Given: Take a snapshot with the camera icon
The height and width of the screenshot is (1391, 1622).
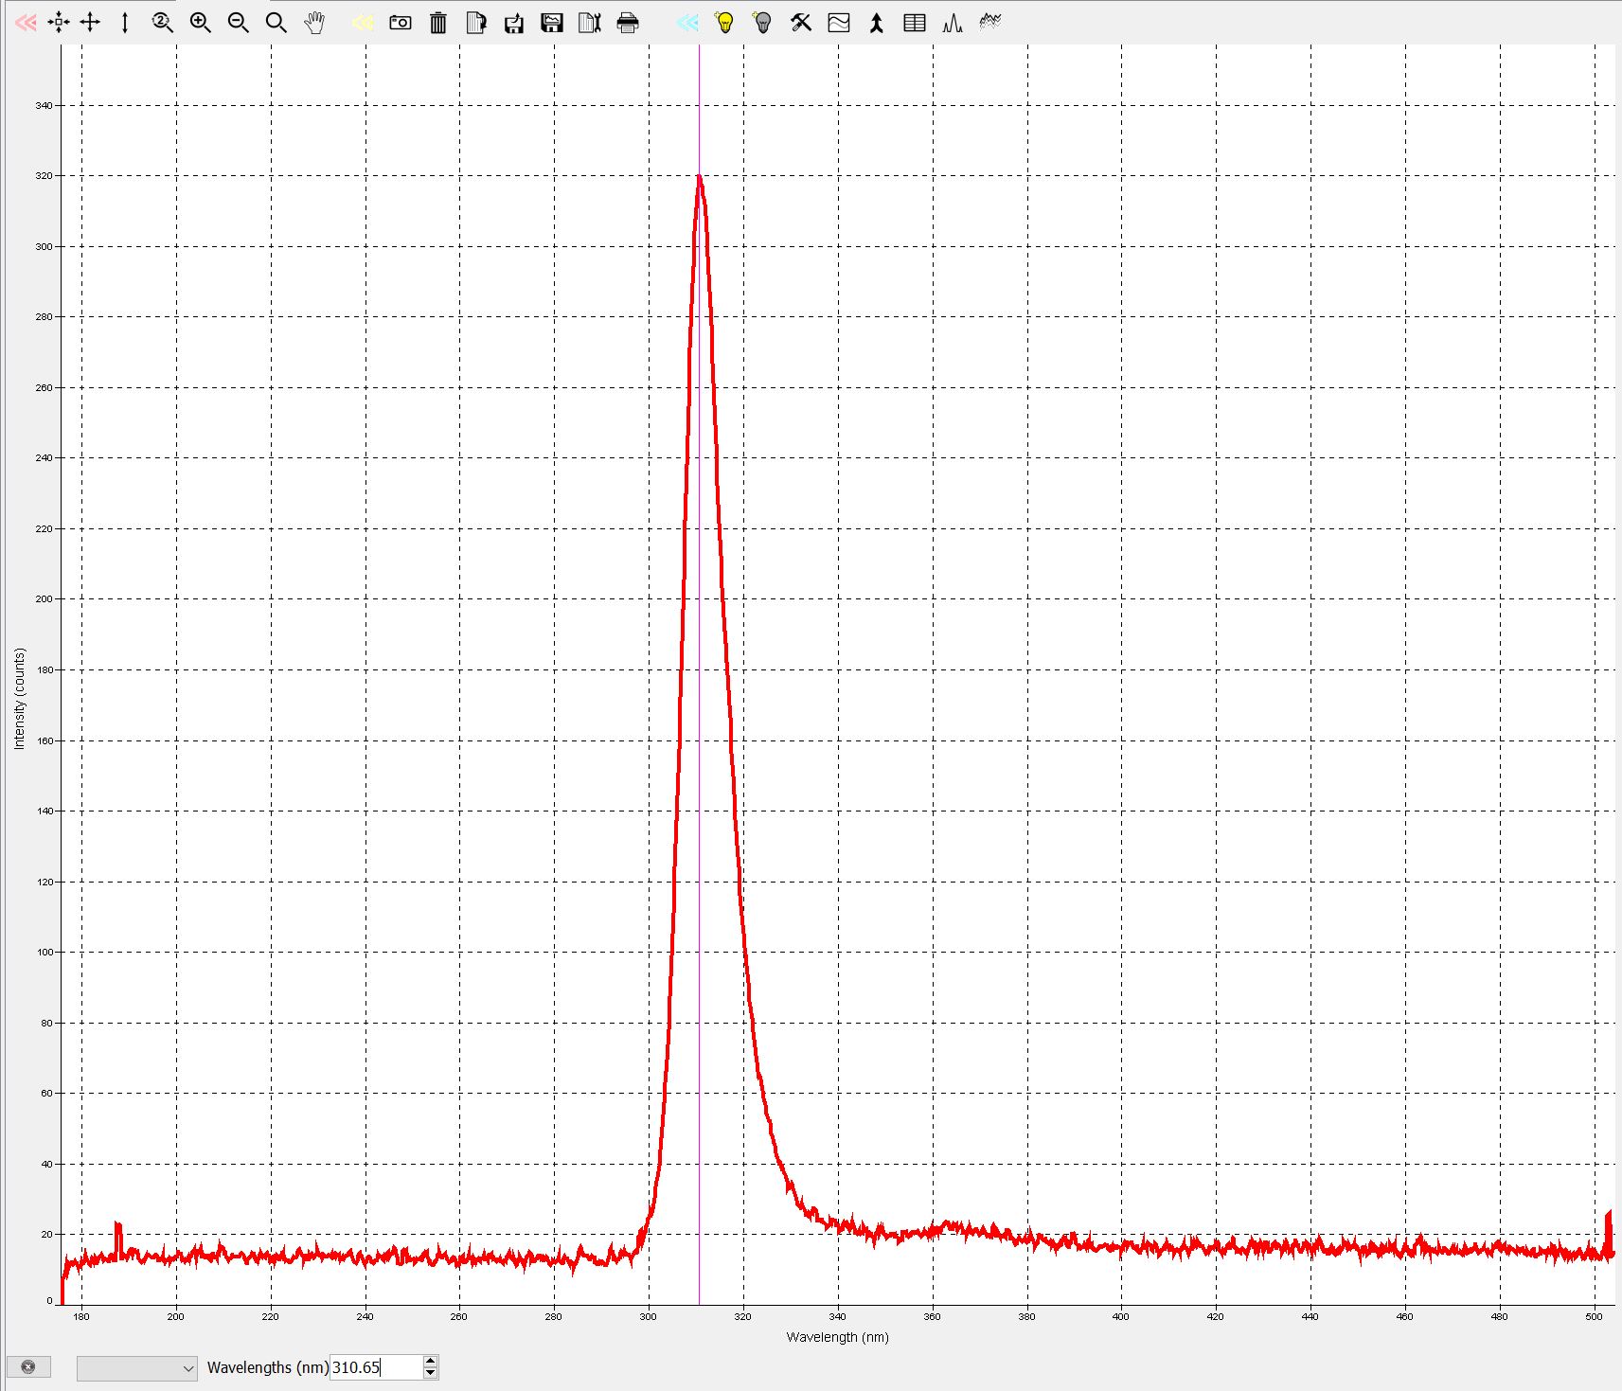Looking at the screenshot, I should (401, 23).
